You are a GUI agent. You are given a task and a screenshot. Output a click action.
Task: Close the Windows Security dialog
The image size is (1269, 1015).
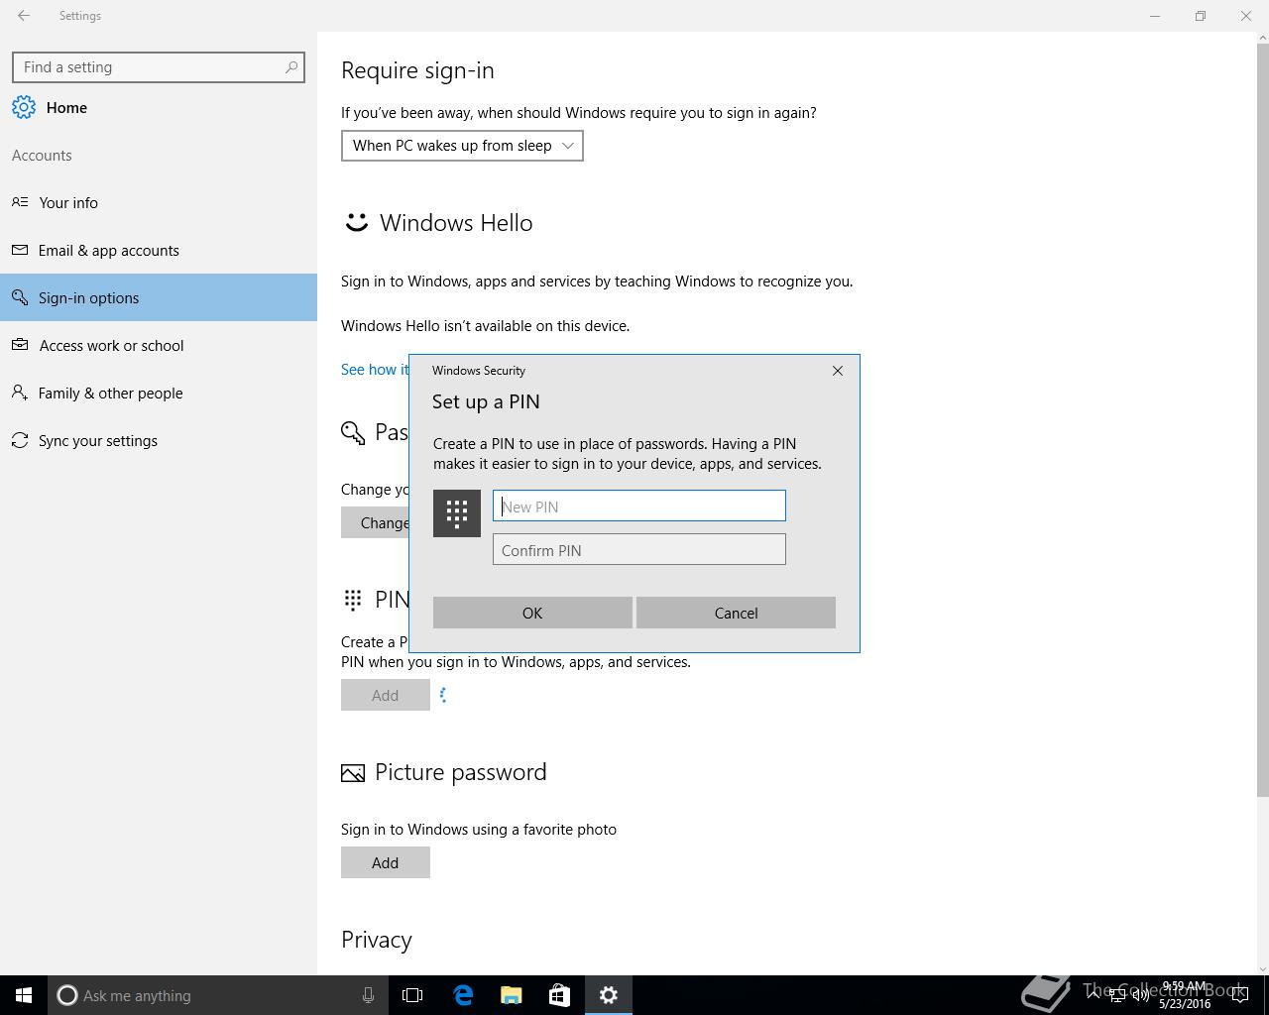click(838, 371)
